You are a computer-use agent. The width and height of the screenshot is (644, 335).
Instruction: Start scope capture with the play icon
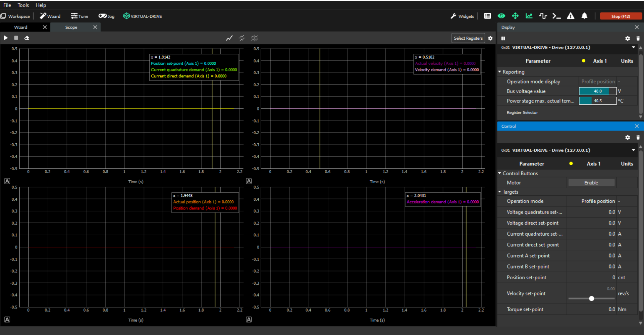(6, 38)
